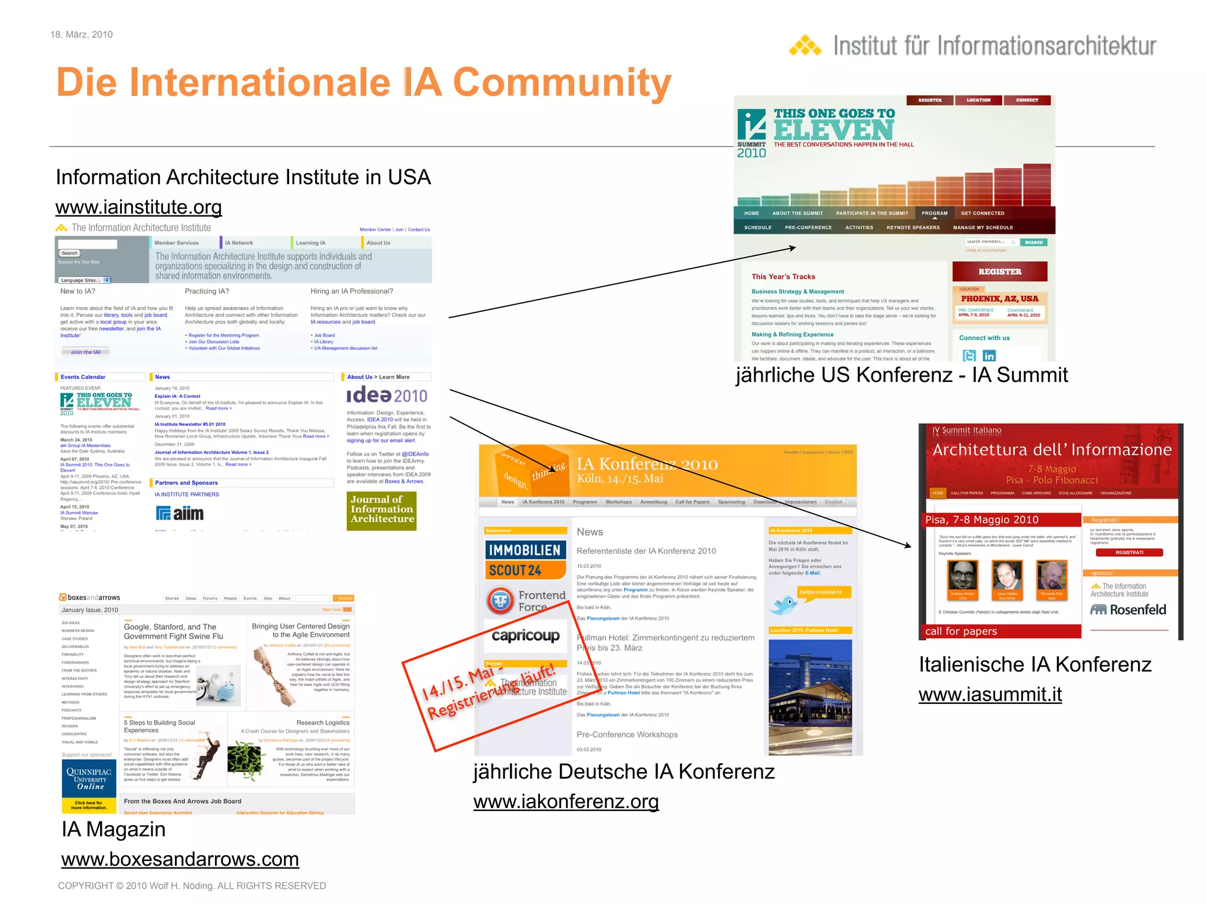Click the REGISTER tab at the top of the IA Summit site
1206x904 pixels.
(930, 100)
